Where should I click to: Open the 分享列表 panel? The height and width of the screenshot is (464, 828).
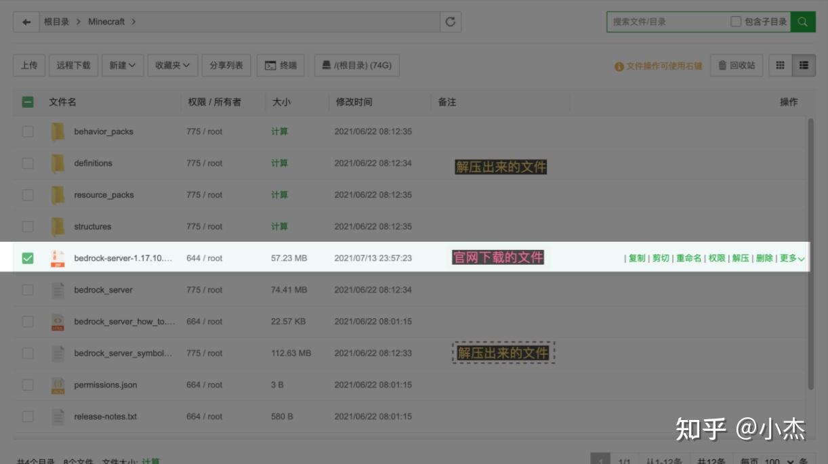click(x=226, y=65)
